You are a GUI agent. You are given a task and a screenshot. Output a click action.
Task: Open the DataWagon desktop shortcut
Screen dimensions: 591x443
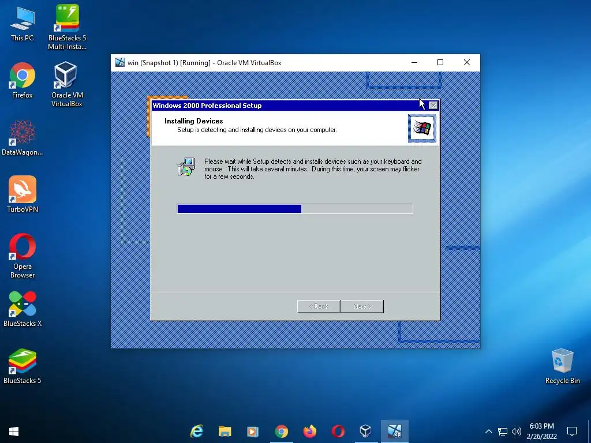coord(23,138)
